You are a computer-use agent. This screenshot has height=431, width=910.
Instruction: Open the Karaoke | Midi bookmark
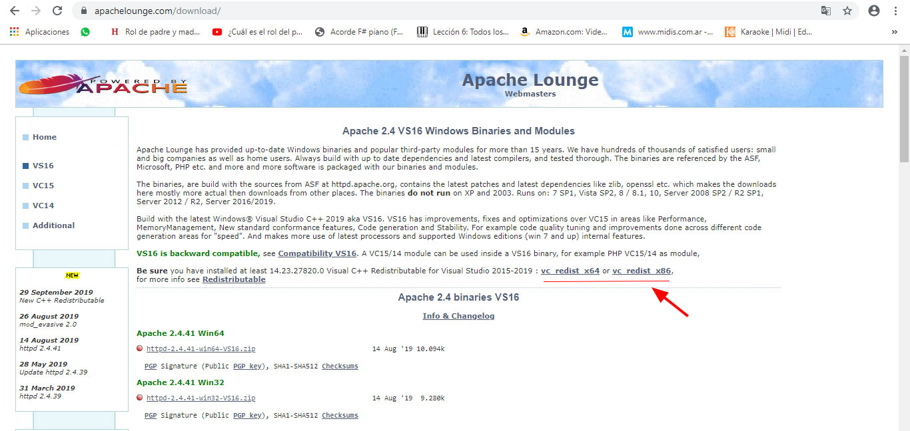pos(769,31)
